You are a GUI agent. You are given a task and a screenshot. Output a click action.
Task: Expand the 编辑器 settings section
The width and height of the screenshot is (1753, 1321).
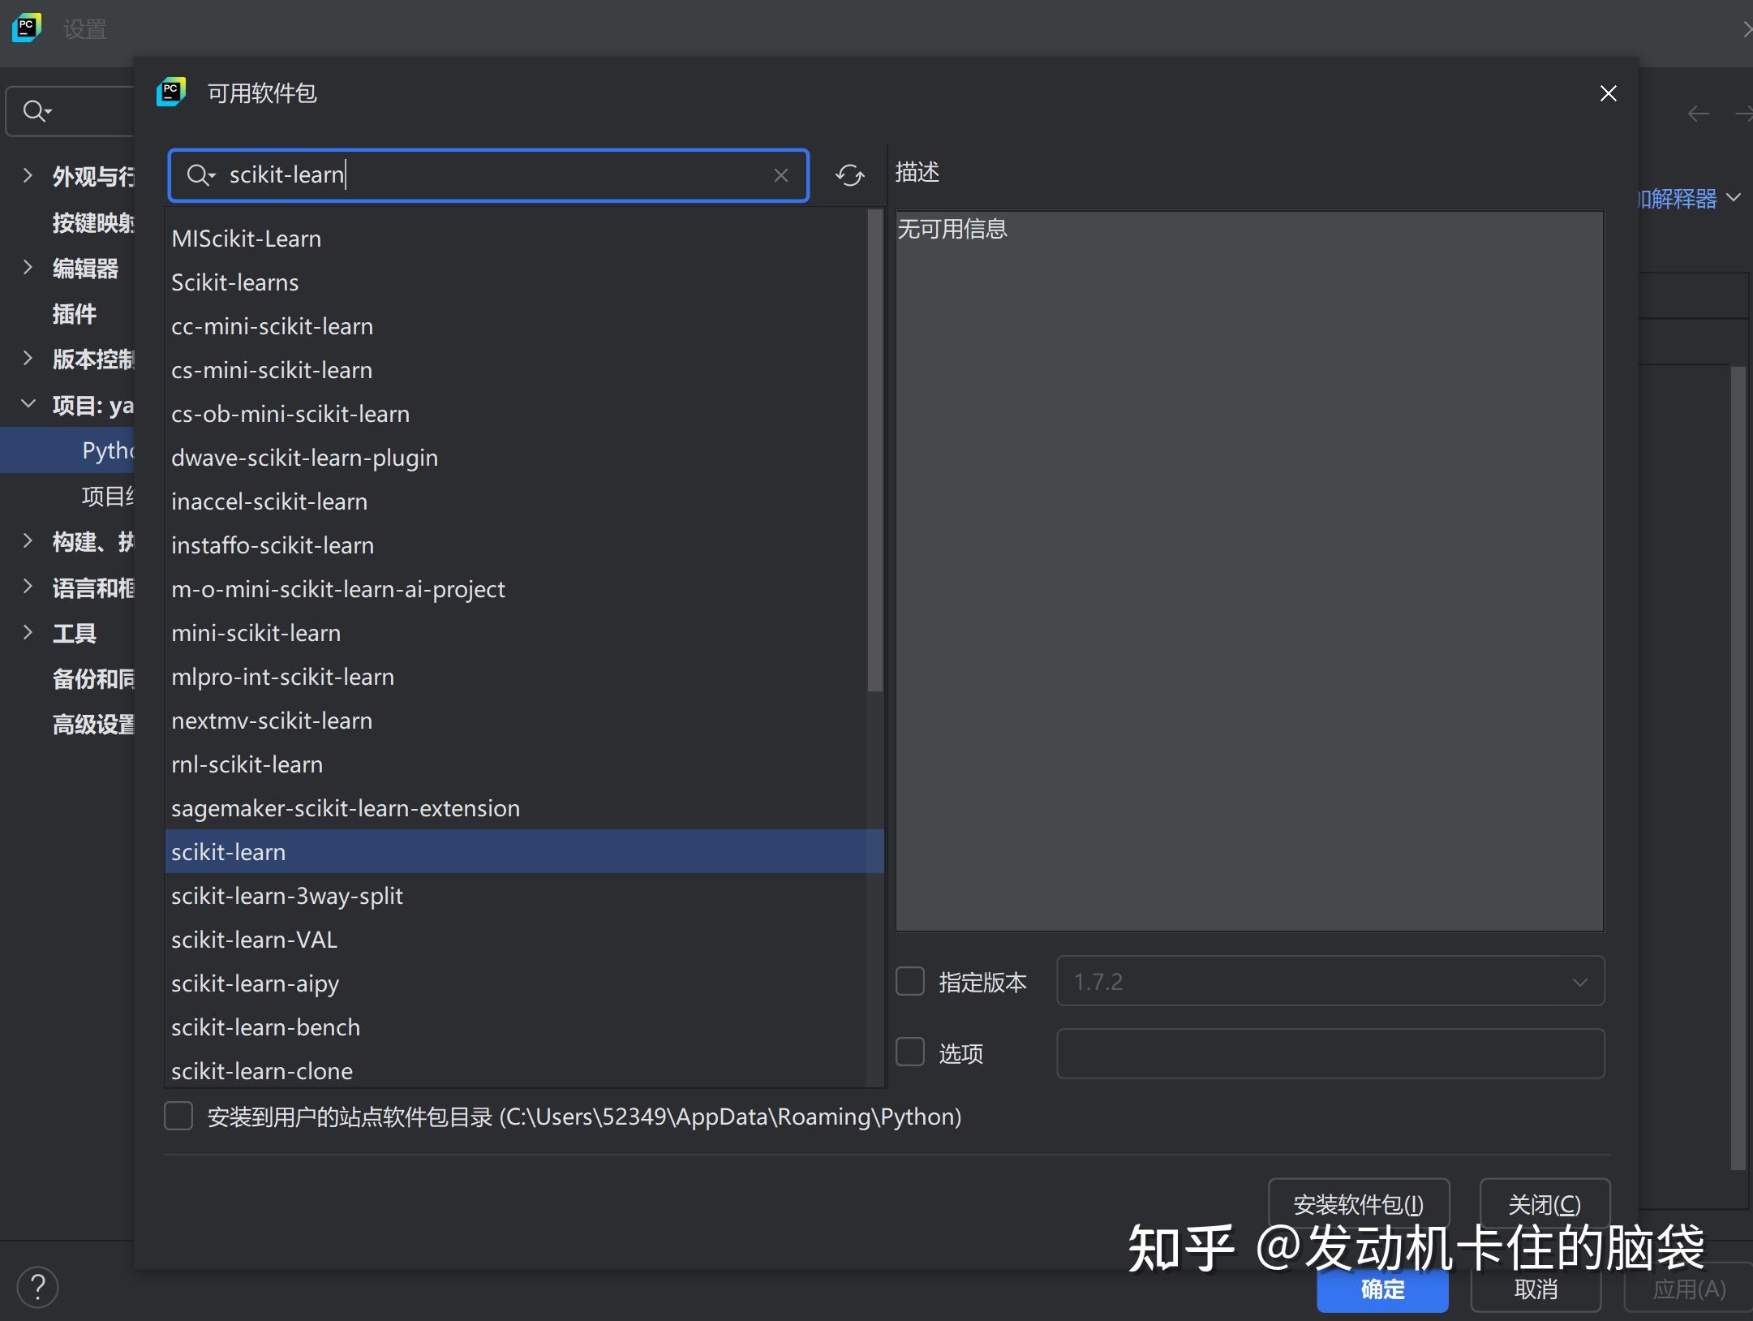pos(28,267)
